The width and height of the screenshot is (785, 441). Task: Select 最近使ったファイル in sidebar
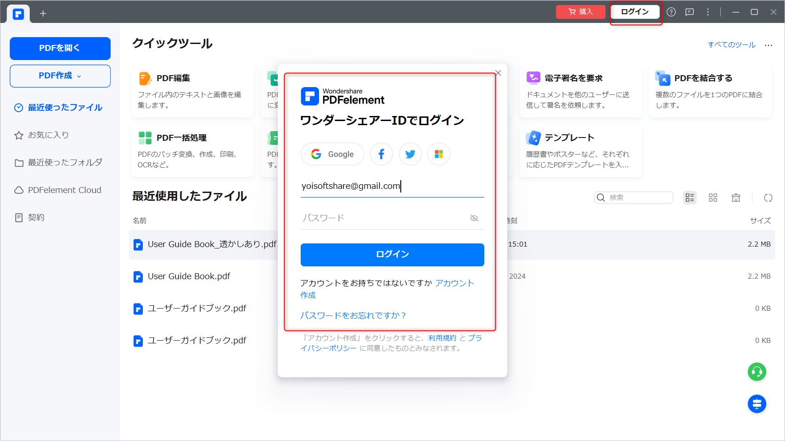pyautogui.click(x=58, y=108)
